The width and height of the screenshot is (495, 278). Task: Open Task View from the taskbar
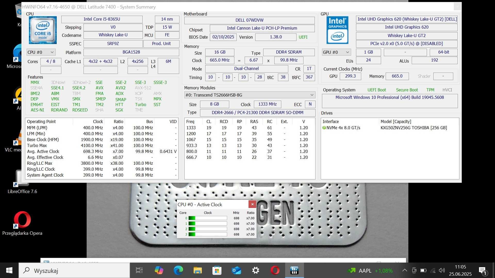139,270
